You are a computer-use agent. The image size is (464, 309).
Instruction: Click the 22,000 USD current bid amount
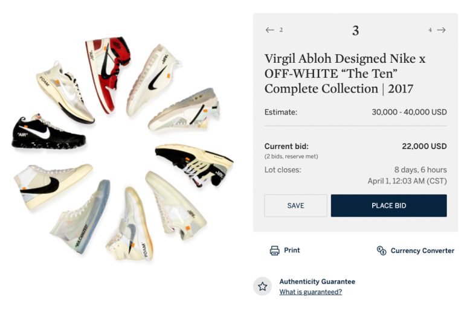coord(424,146)
